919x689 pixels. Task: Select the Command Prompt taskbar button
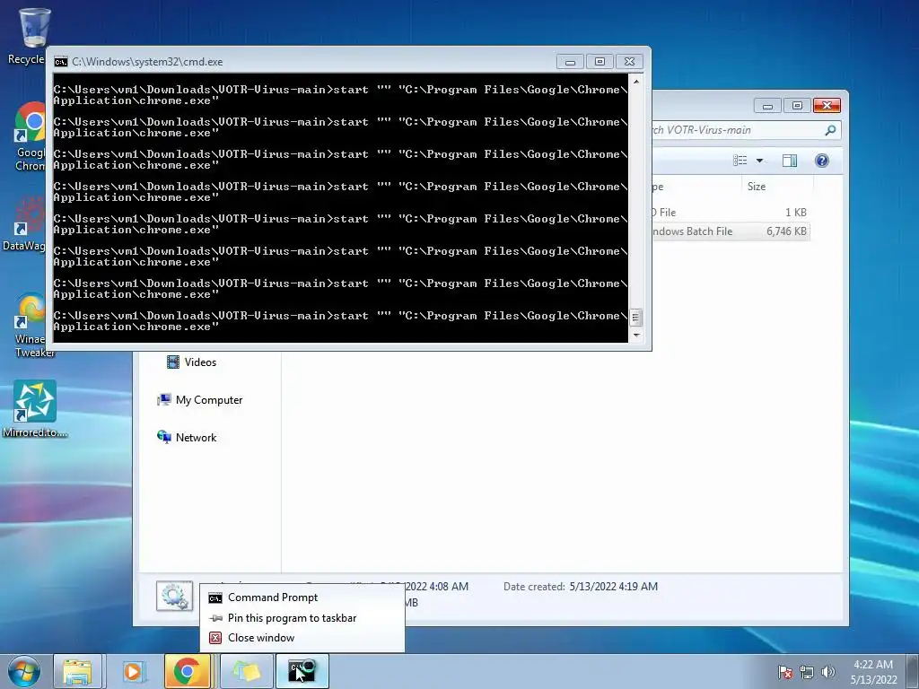click(x=302, y=671)
